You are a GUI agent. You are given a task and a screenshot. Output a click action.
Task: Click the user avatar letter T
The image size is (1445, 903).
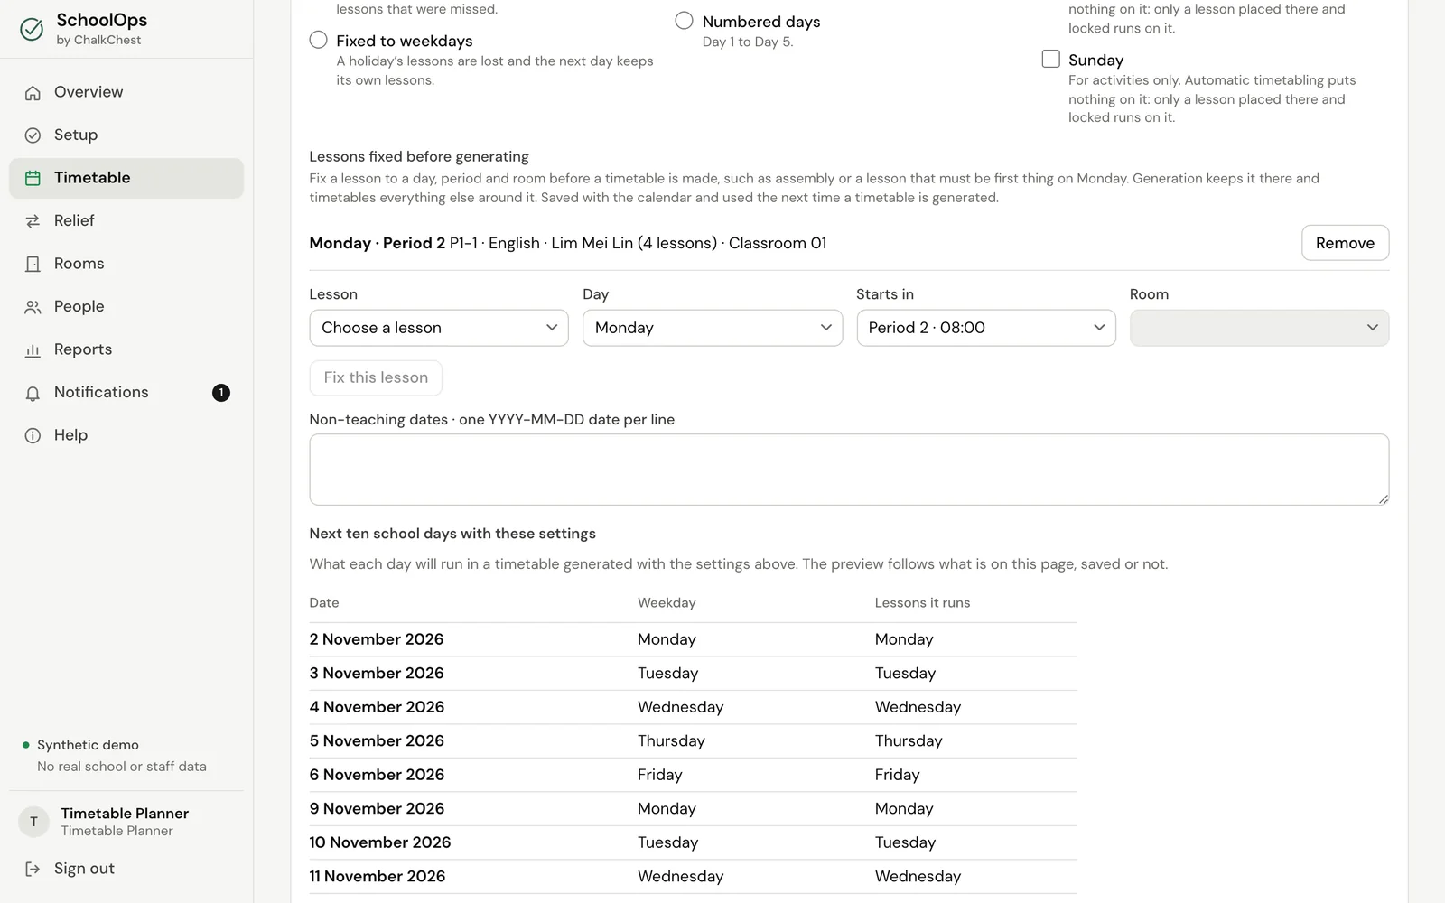(x=33, y=822)
